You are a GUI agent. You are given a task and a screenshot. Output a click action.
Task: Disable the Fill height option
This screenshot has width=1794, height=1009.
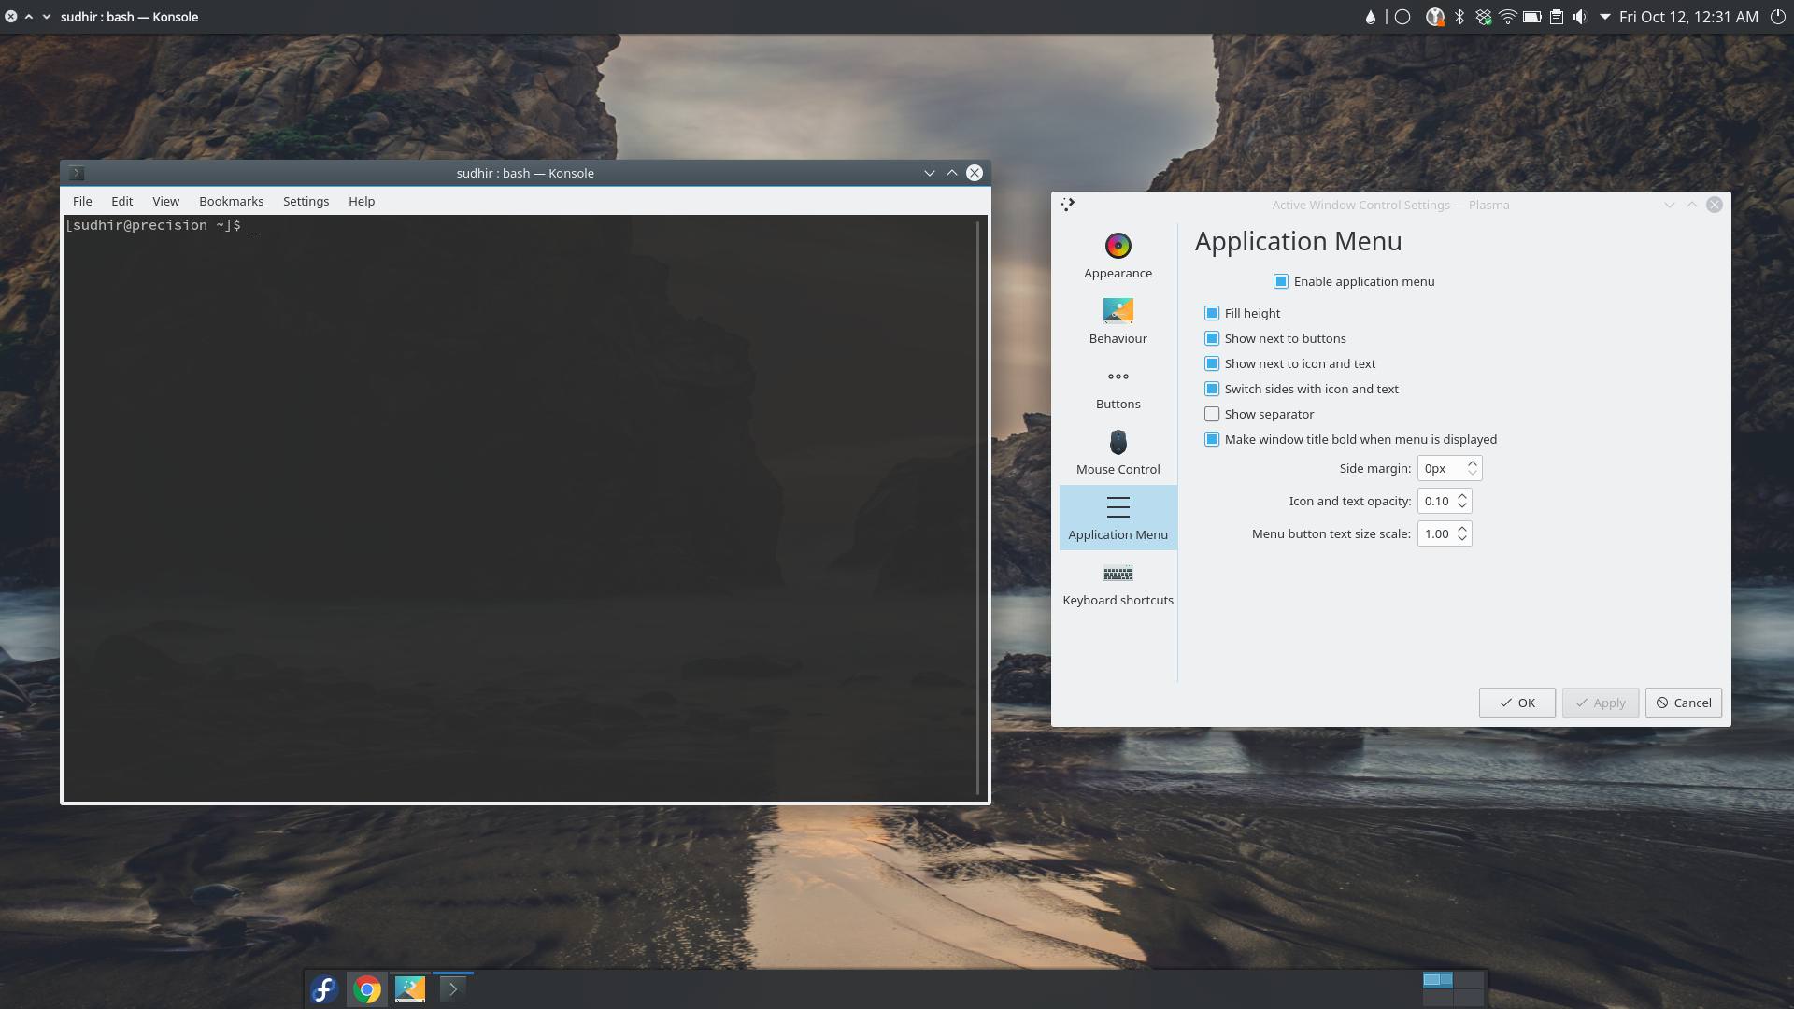[x=1212, y=313]
